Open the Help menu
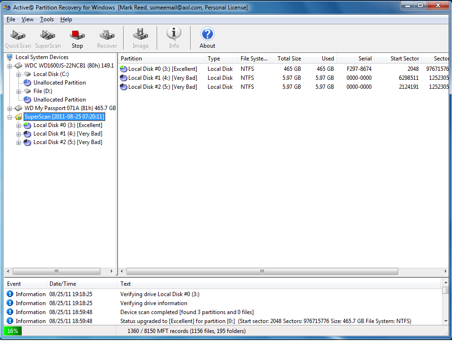The width and height of the screenshot is (452, 341). coord(66,19)
